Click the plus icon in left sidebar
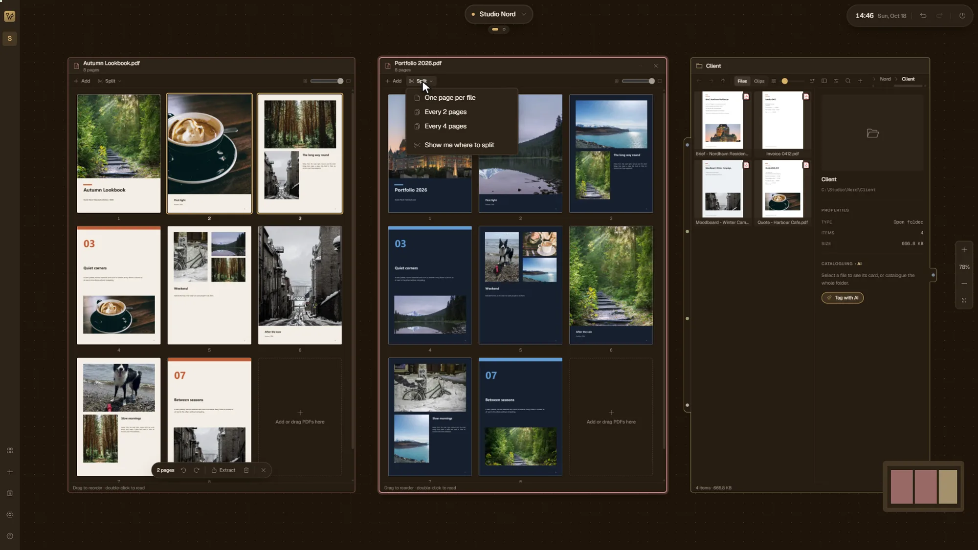 point(10,472)
